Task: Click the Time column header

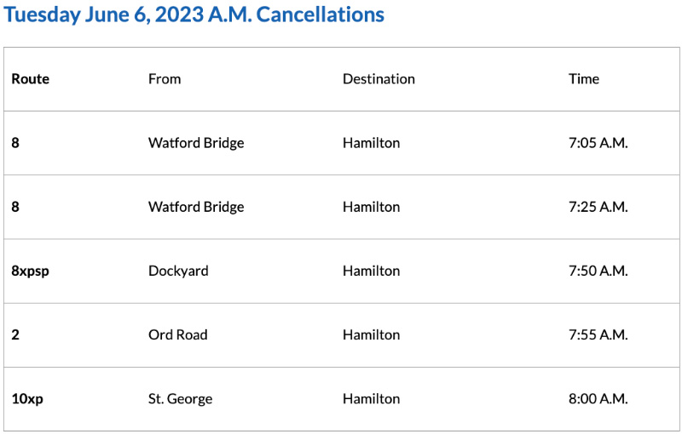Action: [x=584, y=79]
